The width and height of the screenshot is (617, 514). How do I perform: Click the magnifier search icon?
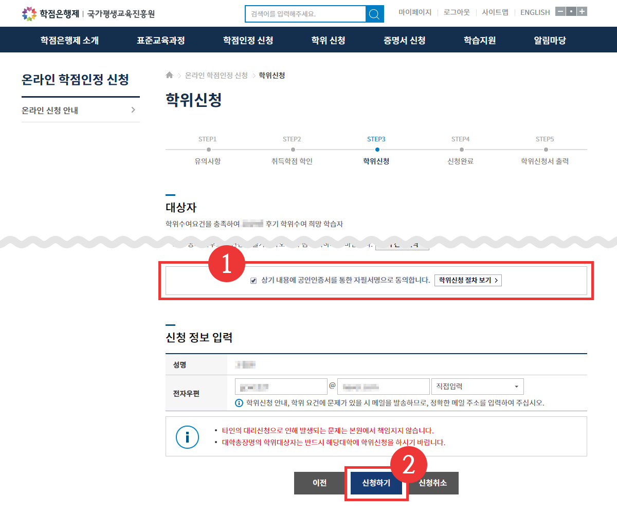tap(374, 14)
